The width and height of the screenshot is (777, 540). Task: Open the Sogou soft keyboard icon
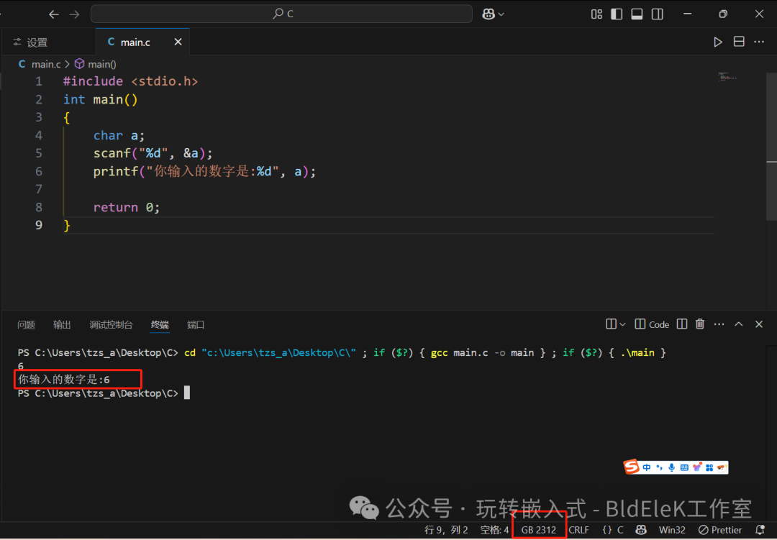point(684,467)
